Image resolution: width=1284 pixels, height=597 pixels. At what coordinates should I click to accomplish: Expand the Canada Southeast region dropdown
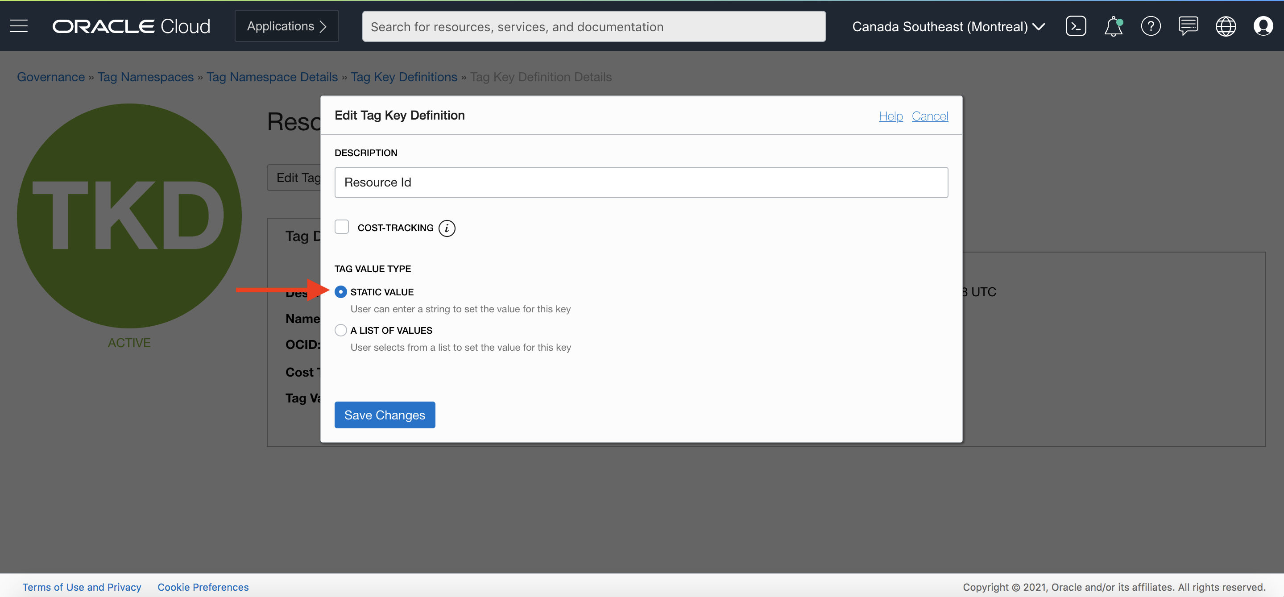tap(948, 26)
